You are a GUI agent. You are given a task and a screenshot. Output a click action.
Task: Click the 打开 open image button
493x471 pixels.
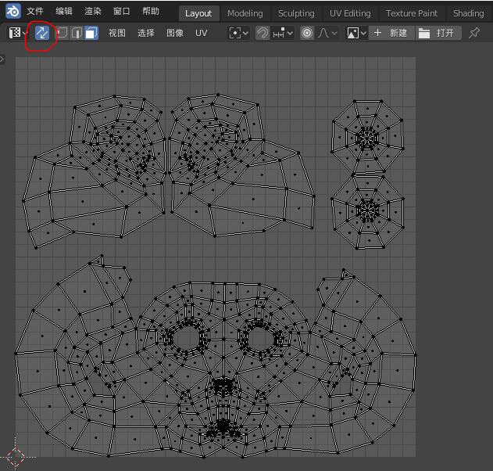pos(438,33)
